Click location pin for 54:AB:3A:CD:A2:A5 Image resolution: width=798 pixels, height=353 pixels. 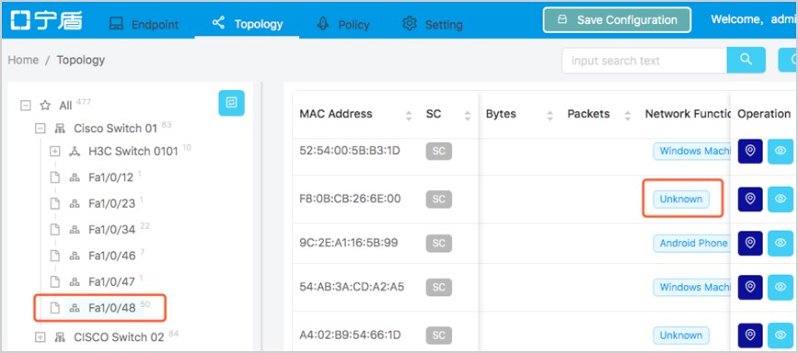[x=750, y=288]
